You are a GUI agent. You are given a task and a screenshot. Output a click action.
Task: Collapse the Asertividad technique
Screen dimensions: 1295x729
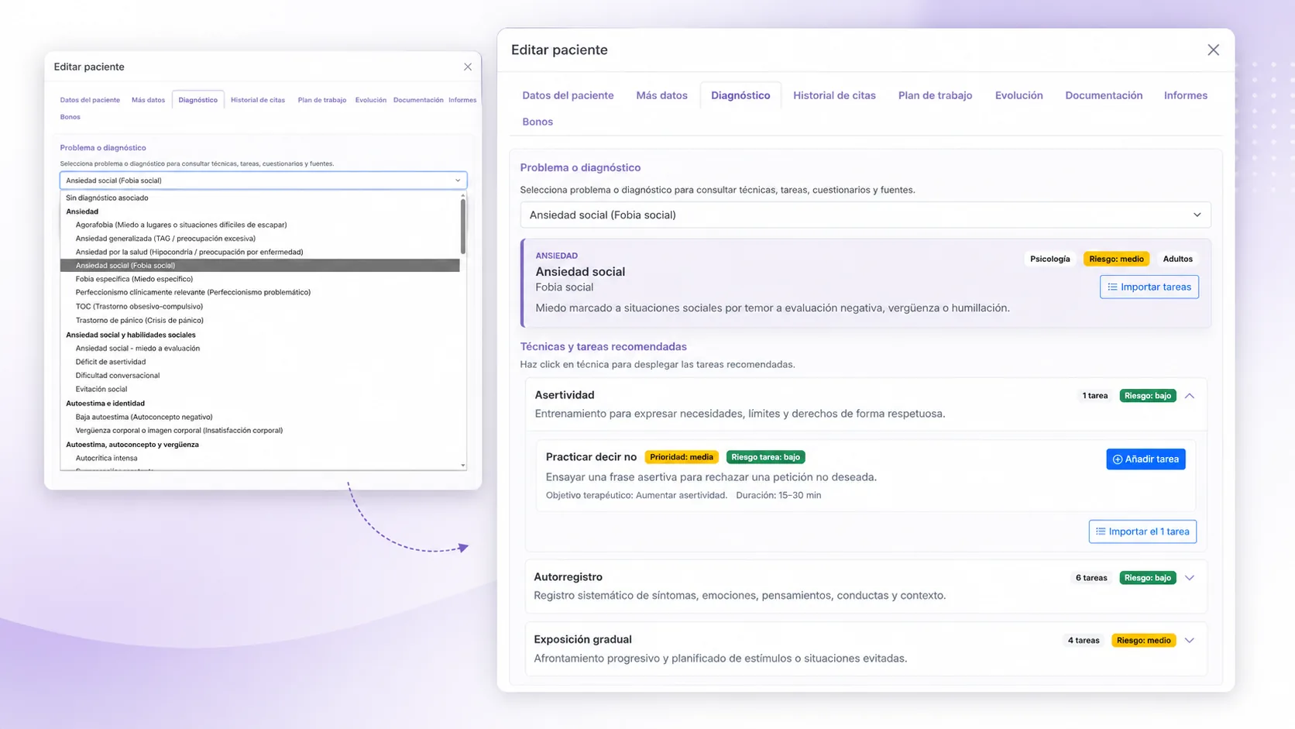pyautogui.click(x=1190, y=396)
